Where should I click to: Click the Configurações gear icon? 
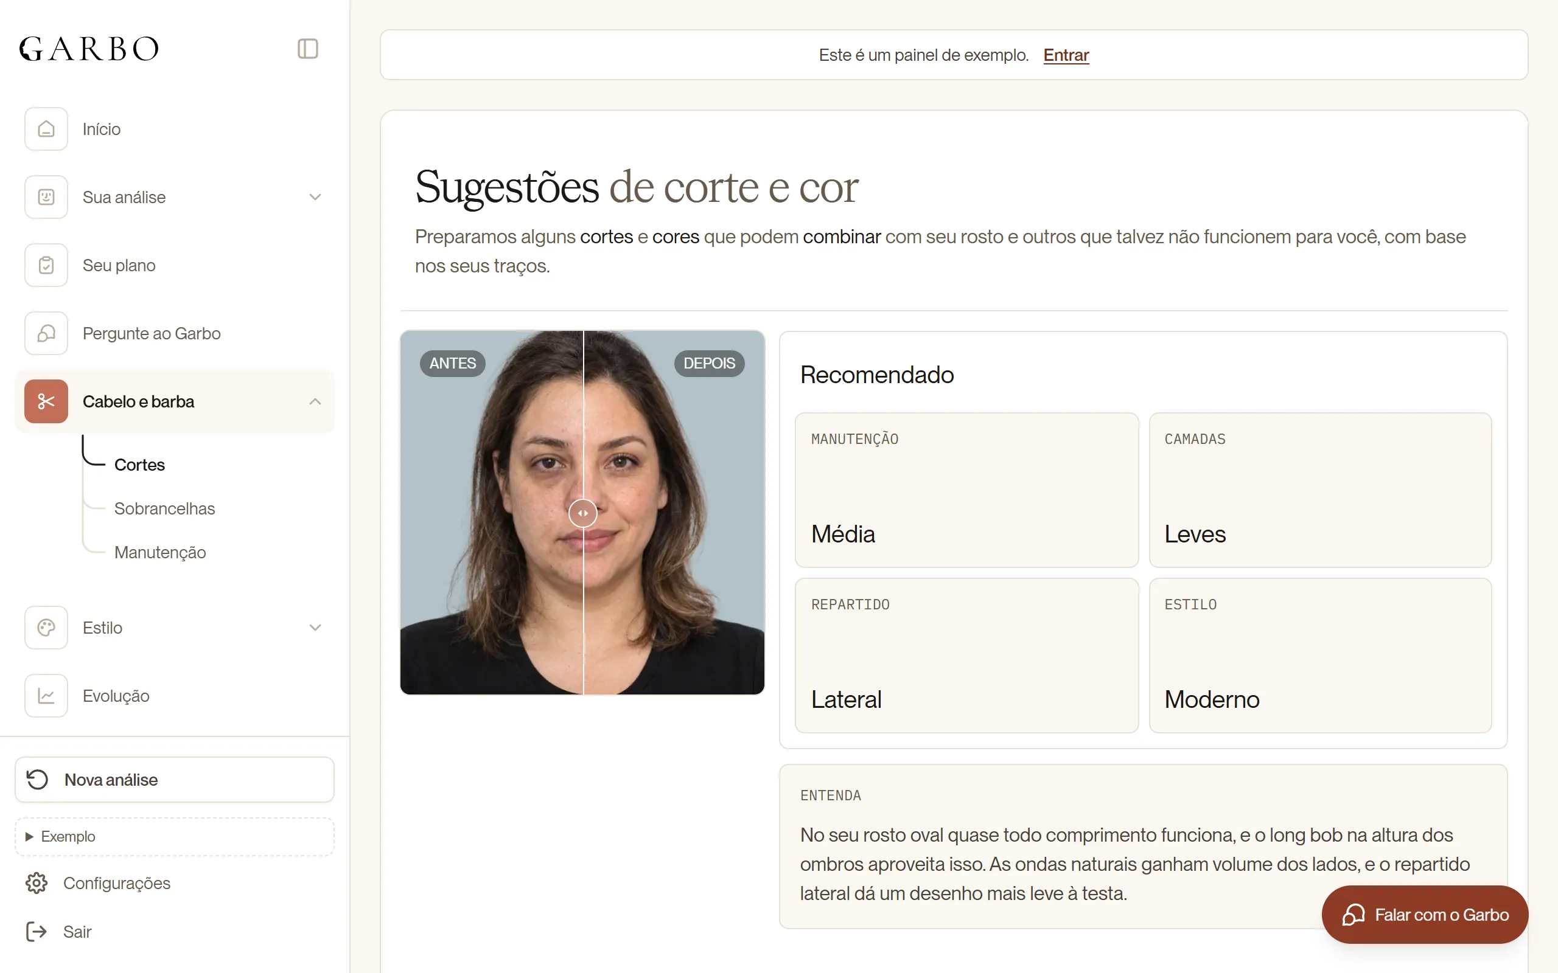click(x=37, y=883)
